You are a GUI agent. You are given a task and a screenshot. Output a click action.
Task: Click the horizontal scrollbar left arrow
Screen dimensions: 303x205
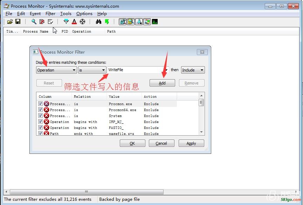point(6,192)
